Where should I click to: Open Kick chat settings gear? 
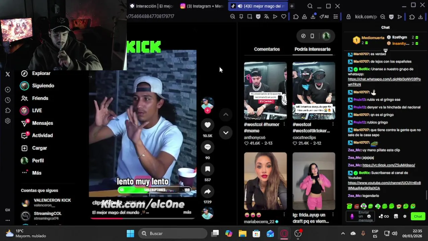tap(405, 216)
